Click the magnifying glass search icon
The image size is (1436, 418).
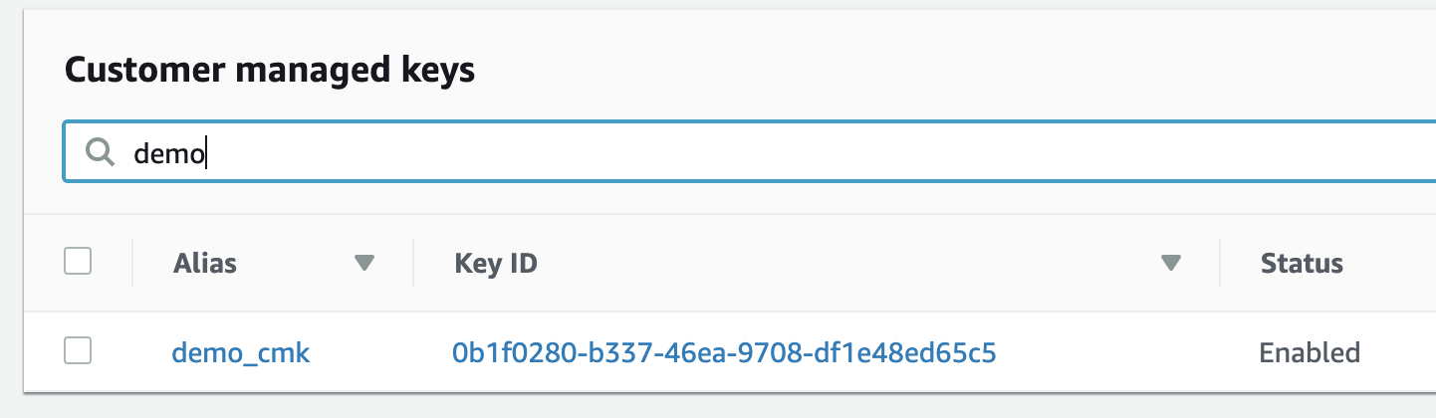tap(100, 152)
